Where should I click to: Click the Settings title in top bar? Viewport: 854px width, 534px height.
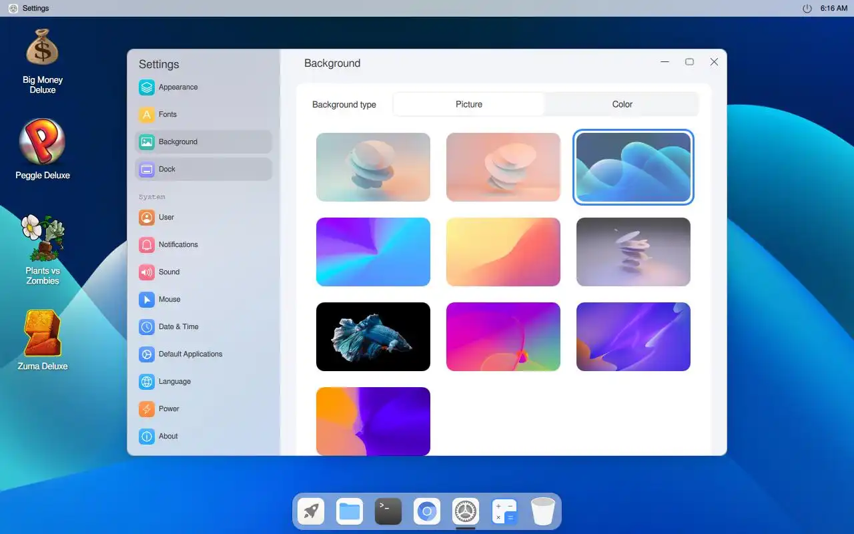(x=35, y=9)
